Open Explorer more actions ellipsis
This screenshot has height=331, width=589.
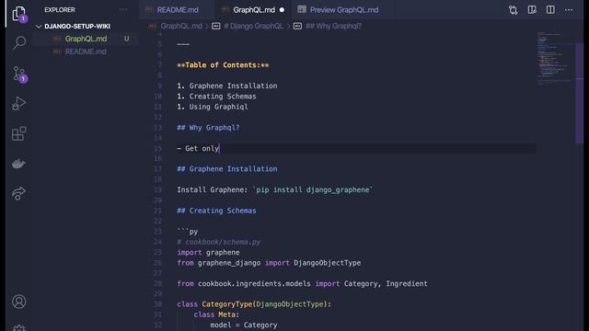coord(122,10)
